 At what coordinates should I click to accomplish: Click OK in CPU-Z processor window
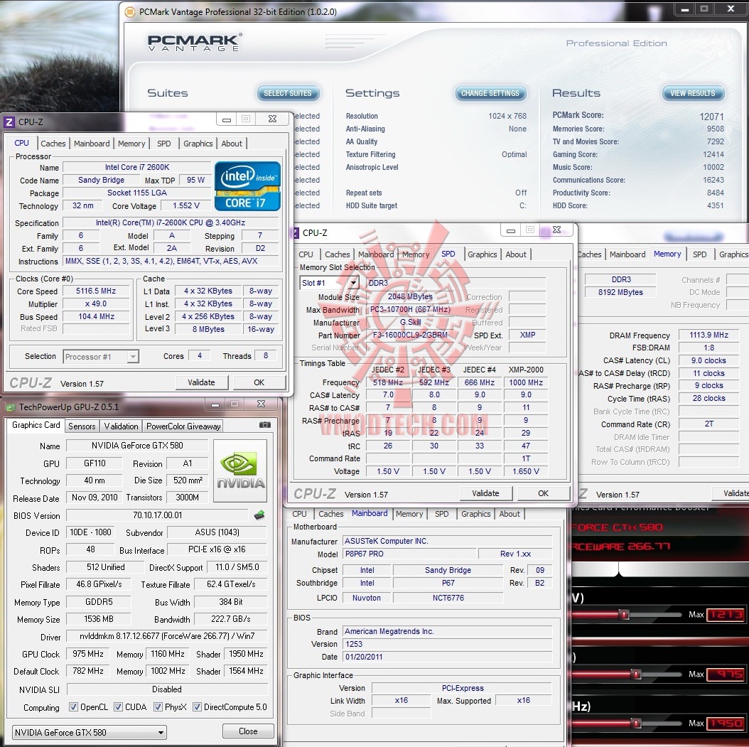coord(259,382)
